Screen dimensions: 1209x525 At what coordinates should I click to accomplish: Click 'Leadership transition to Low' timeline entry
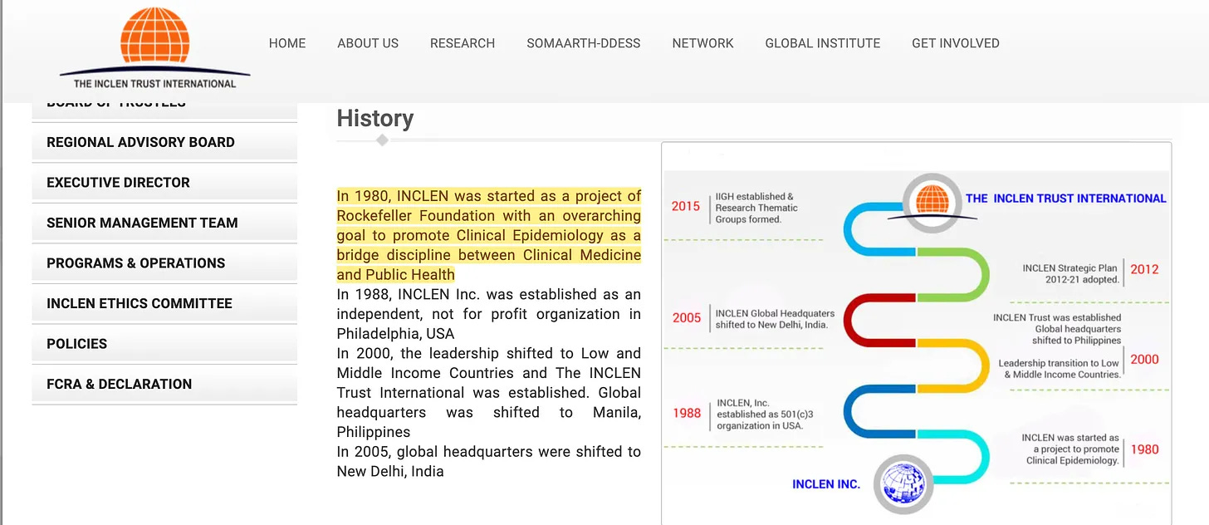pos(1059,369)
